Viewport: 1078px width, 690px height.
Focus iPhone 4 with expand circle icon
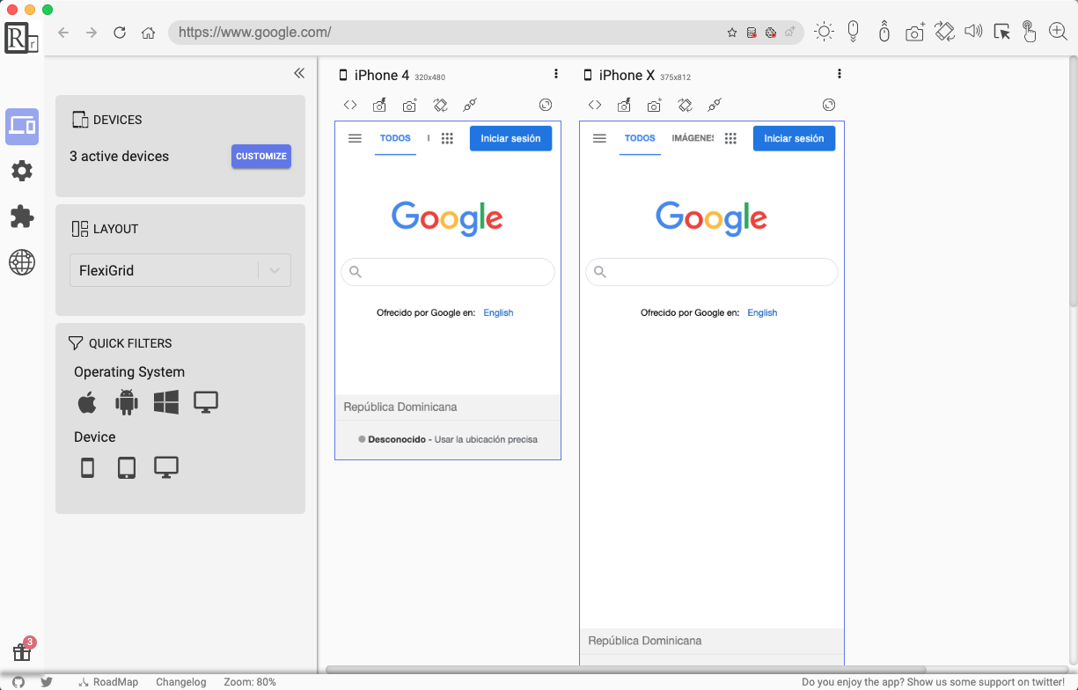pos(546,105)
